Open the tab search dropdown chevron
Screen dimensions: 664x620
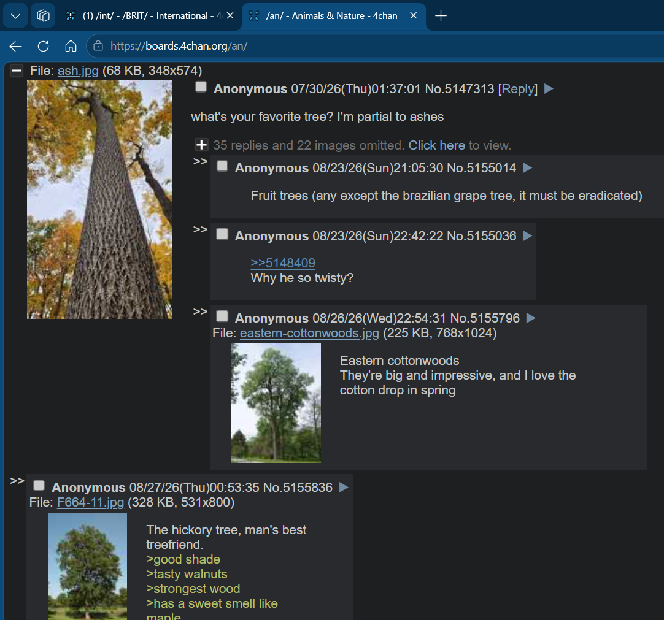(16, 16)
